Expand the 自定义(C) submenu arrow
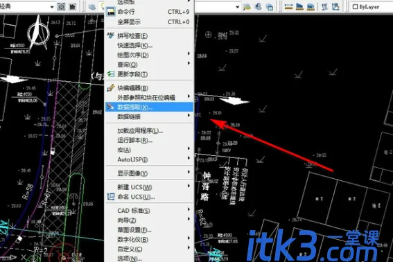 189,247
